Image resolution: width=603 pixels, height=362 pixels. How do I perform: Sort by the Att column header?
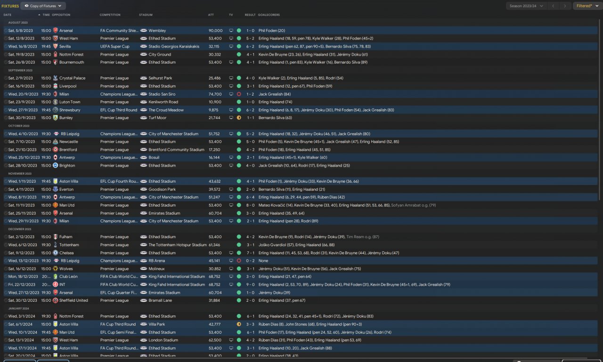click(x=211, y=15)
